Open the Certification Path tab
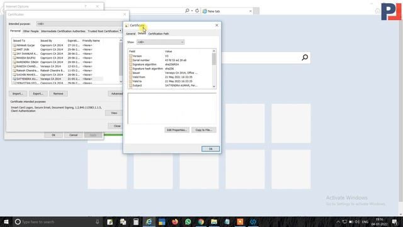The height and width of the screenshot is (227, 403). pyautogui.click(x=159, y=33)
